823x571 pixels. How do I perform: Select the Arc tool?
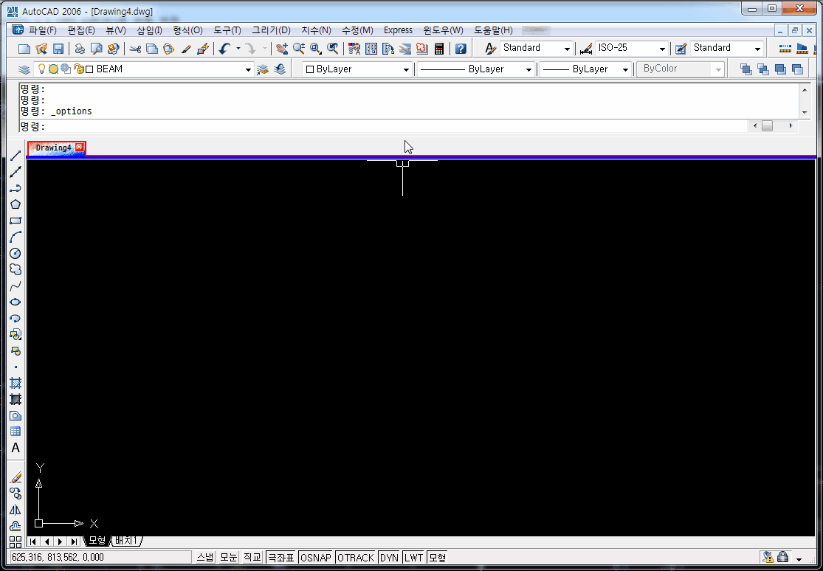pos(16,237)
